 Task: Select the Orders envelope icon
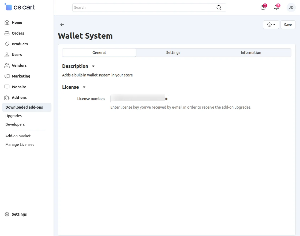7,33
